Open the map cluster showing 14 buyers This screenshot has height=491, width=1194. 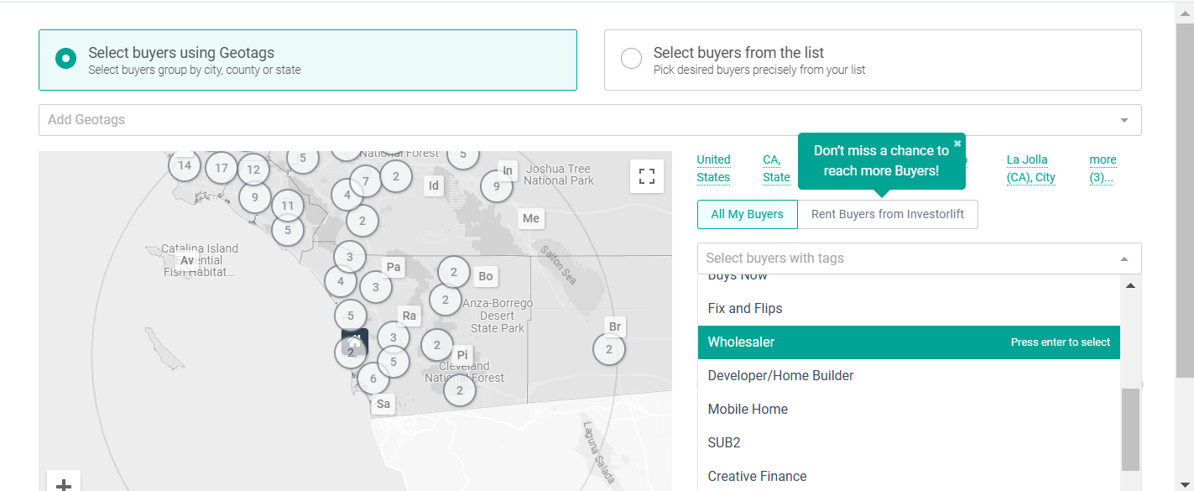pyautogui.click(x=185, y=165)
